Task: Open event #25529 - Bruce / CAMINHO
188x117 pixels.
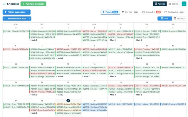Action: pyautogui.click(x=16, y=86)
